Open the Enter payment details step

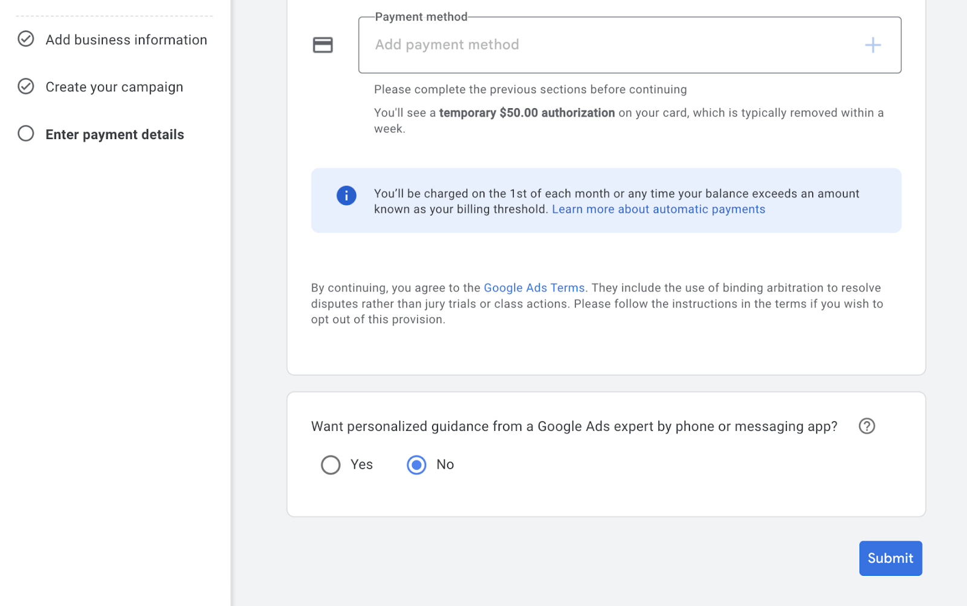coord(114,134)
